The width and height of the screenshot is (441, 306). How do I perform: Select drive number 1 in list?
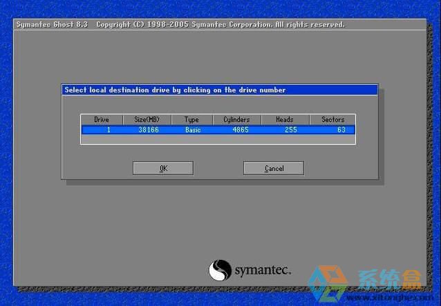point(109,130)
